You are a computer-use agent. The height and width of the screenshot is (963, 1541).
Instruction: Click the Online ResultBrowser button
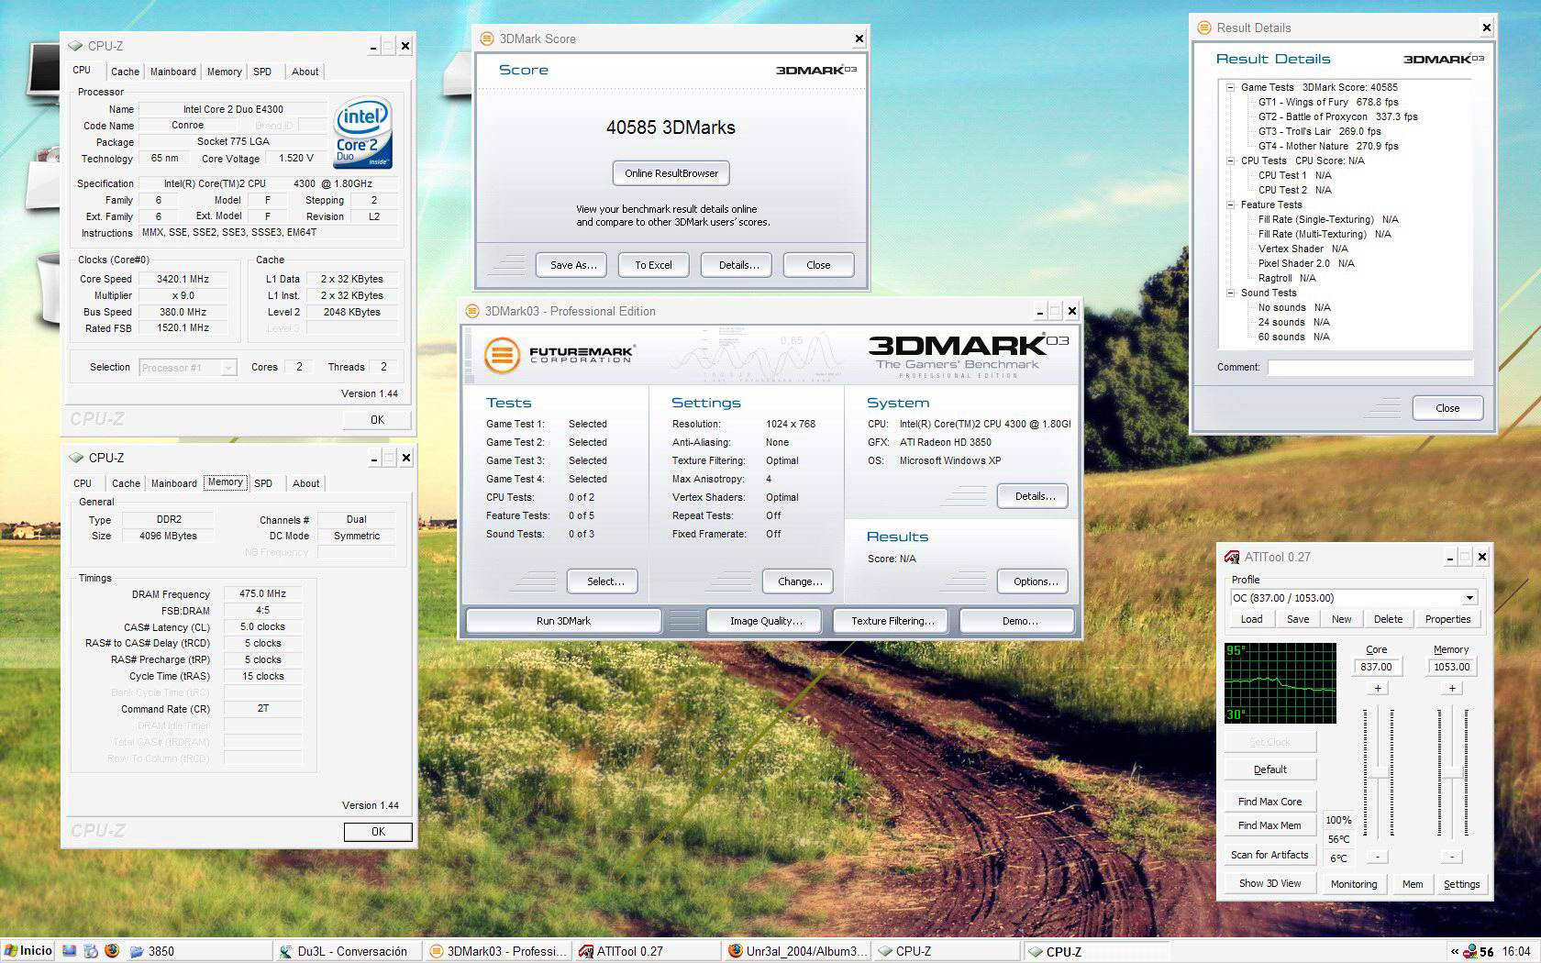(x=671, y=173)
